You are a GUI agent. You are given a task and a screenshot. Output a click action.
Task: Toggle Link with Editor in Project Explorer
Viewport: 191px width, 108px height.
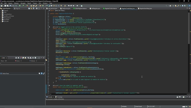point(31,8)
